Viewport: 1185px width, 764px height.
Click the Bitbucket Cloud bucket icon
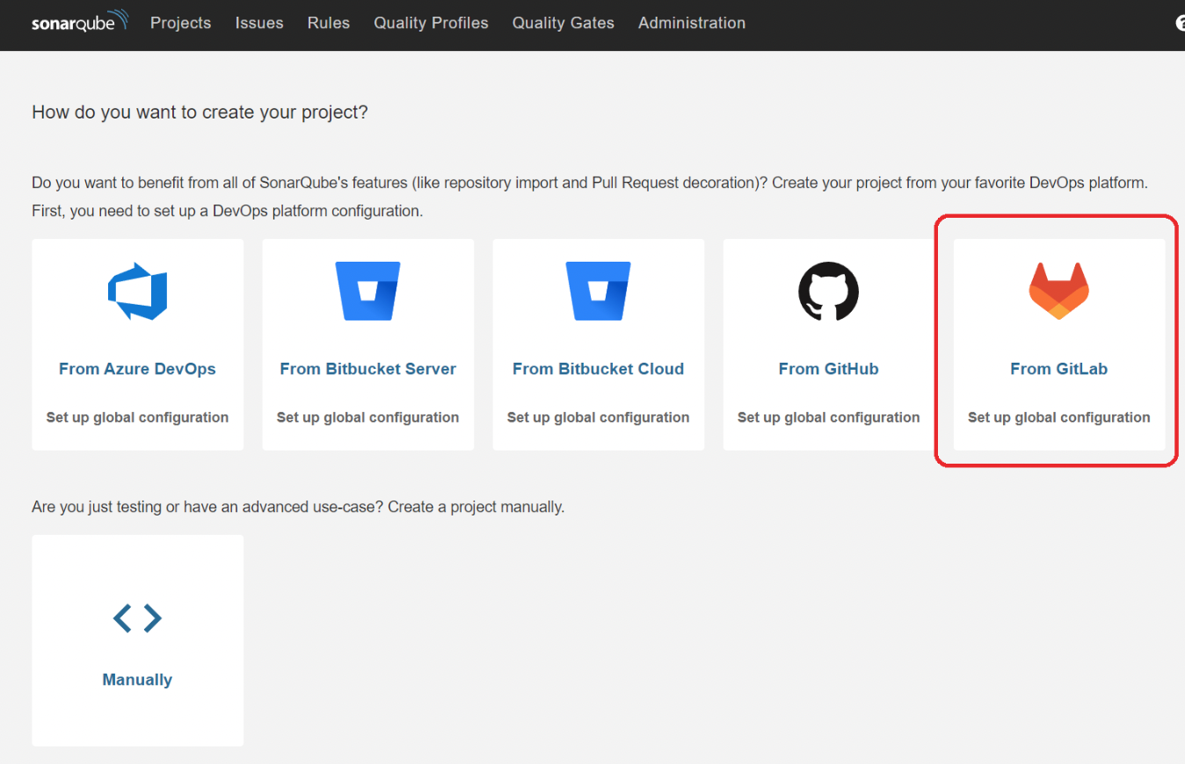(598, 291)
